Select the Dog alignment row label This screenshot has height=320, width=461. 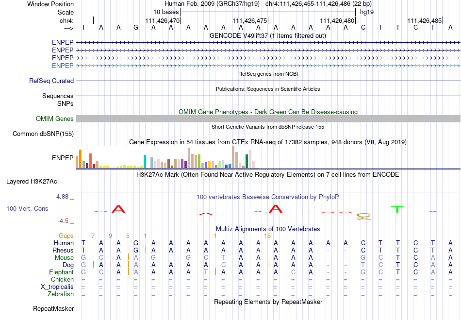[x=68, y=265]
